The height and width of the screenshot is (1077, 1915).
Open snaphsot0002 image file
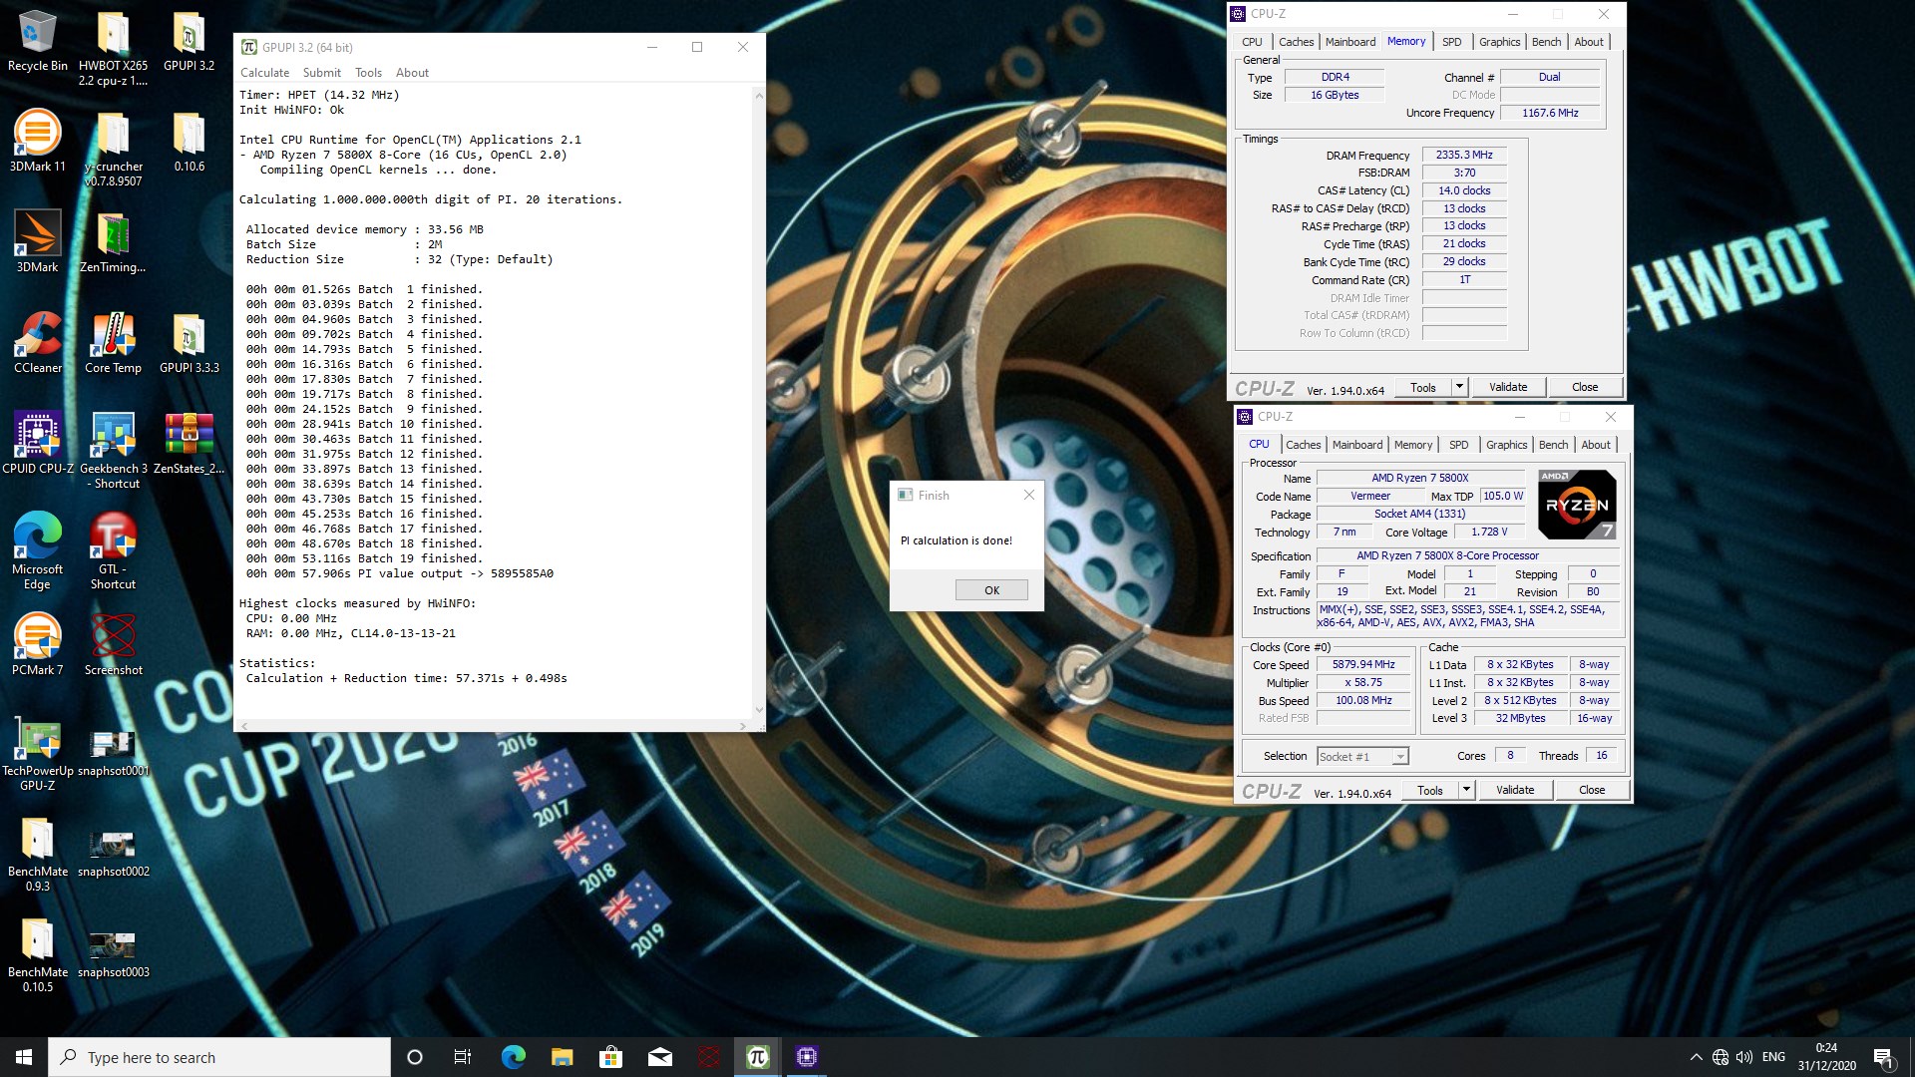113,854
